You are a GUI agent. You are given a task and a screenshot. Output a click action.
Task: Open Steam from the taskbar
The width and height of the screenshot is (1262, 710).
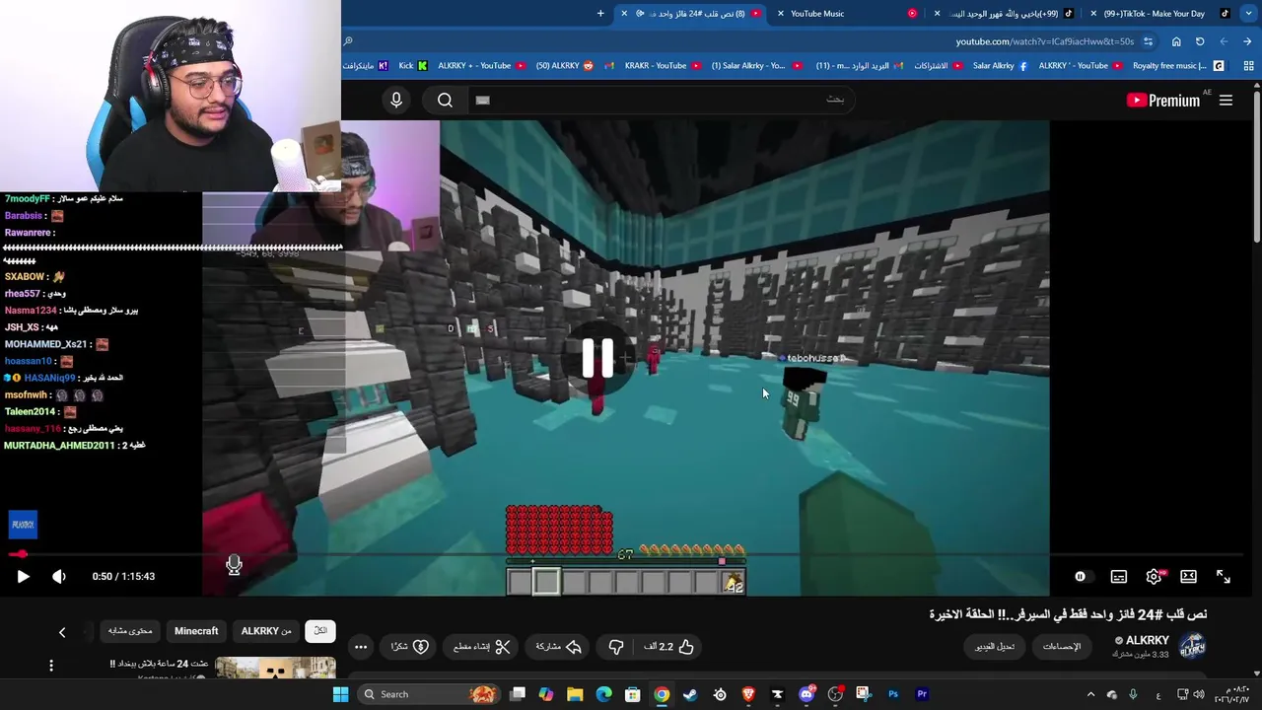coord(690,694)
